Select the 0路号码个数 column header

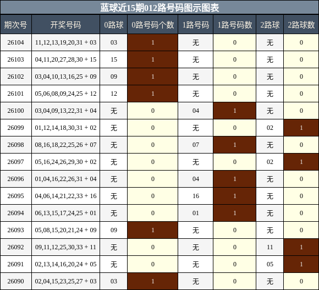(153, 25)
